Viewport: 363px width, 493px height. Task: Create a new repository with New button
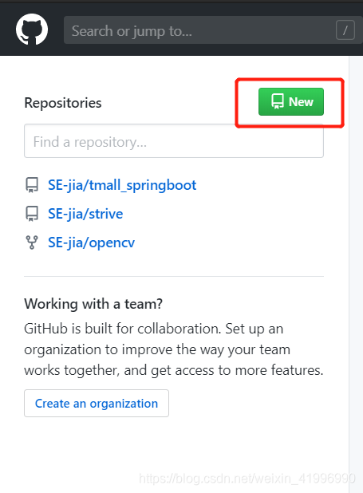(291, 101)
